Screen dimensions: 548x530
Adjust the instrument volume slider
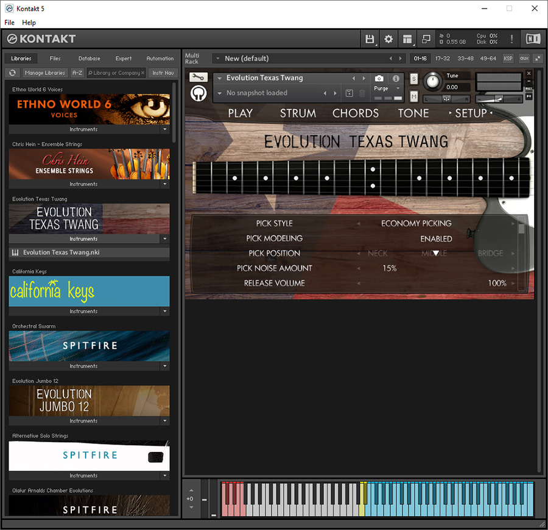[x=499, y=99]
